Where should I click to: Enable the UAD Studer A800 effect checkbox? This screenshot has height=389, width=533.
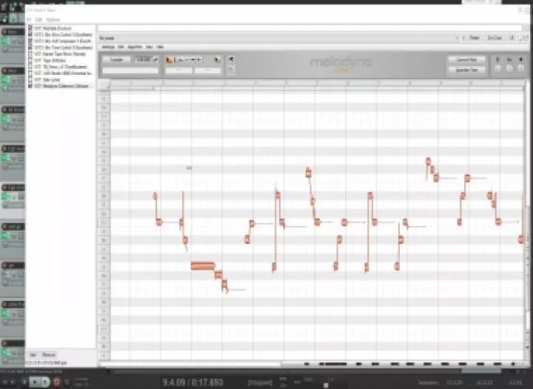tap(30, 73)
